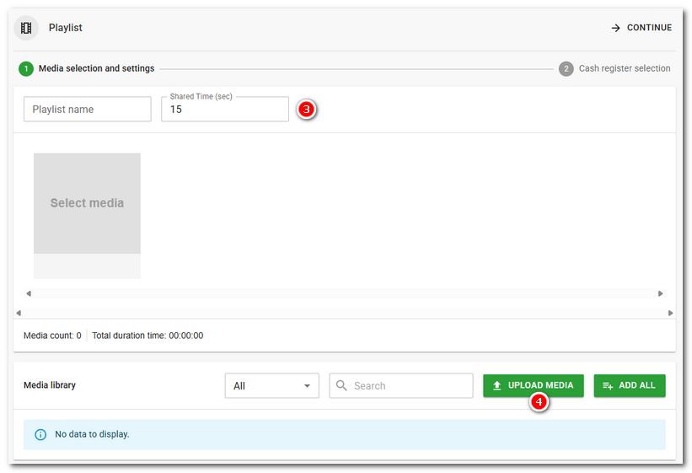
Task: Click the Playlist film strip icon
Action: [26, 28]
